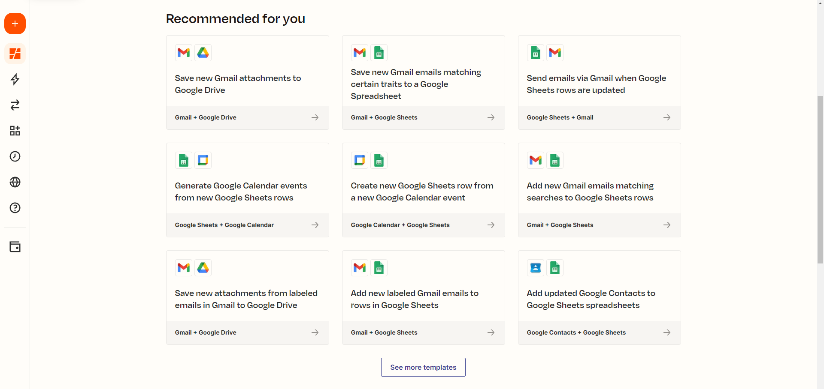Click 'Google Sheets + Google Calendar' footer label

(x=224, y=225)
